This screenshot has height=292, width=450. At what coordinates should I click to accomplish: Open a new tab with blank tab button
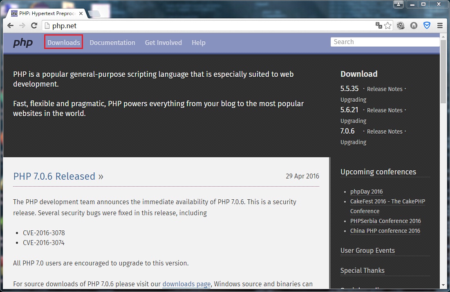94,13
